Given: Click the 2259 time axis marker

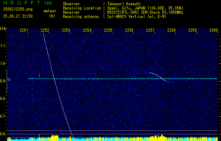Looking at the screenshot, I should [x=193, y=30].
